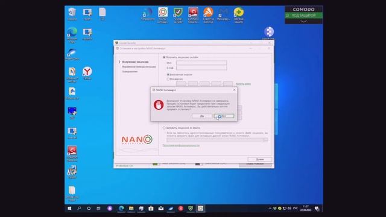
Task: Select the load license from file radio
Action: pos(164,128)
